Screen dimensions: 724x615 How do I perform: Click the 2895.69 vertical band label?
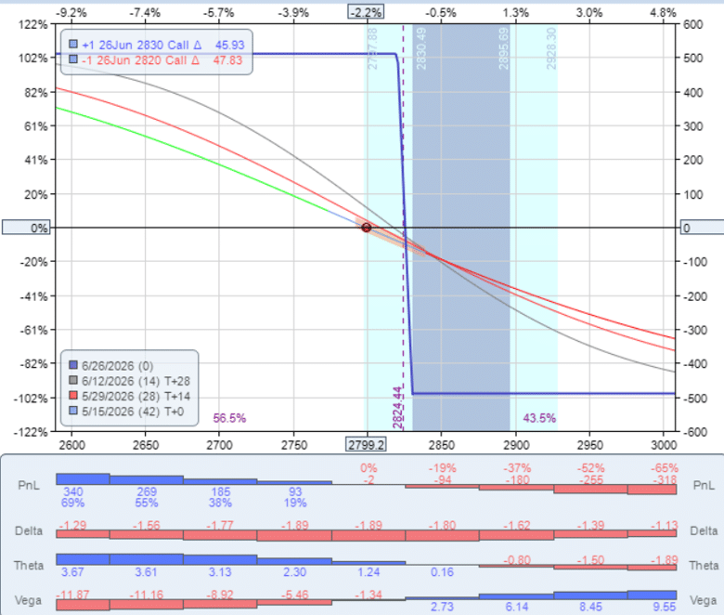pyautogui.click(x=503, y=48)
